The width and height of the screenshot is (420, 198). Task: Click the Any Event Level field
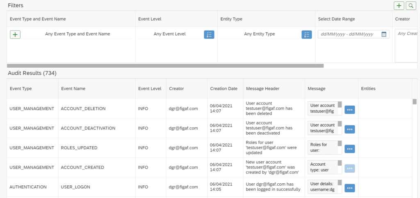point(169,34)
